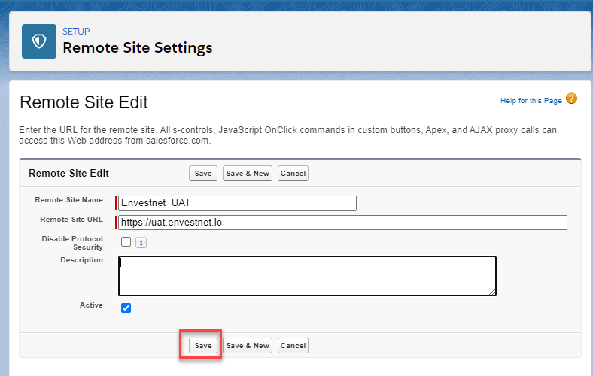Viewport: 593px width, 376px height.
Task: Click the Description label
Action: (x=82, y=260)
